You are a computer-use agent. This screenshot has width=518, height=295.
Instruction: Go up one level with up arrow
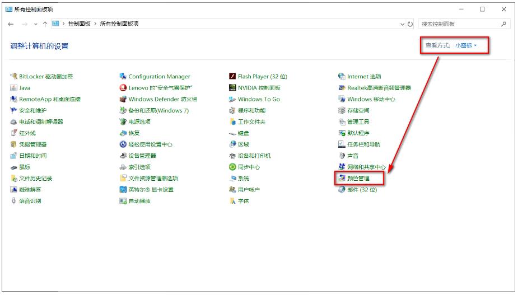click(x=45, y=24)
